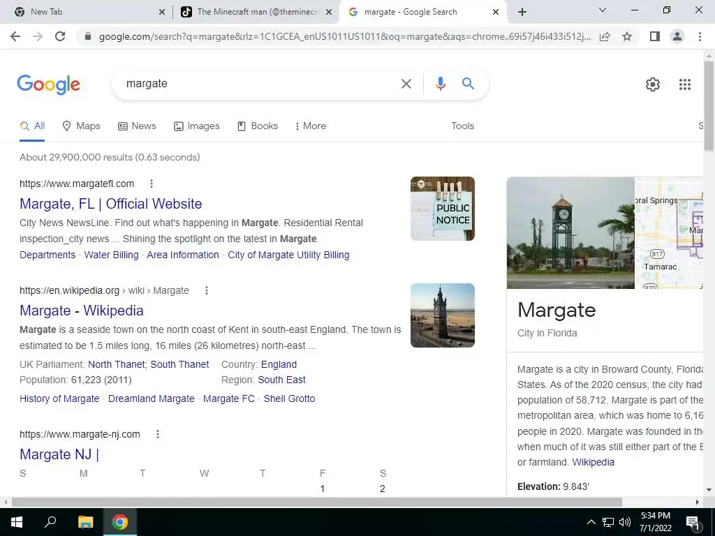Submit search with the magnifier icon
715x536 pixels.
click(x=468, y=84)
